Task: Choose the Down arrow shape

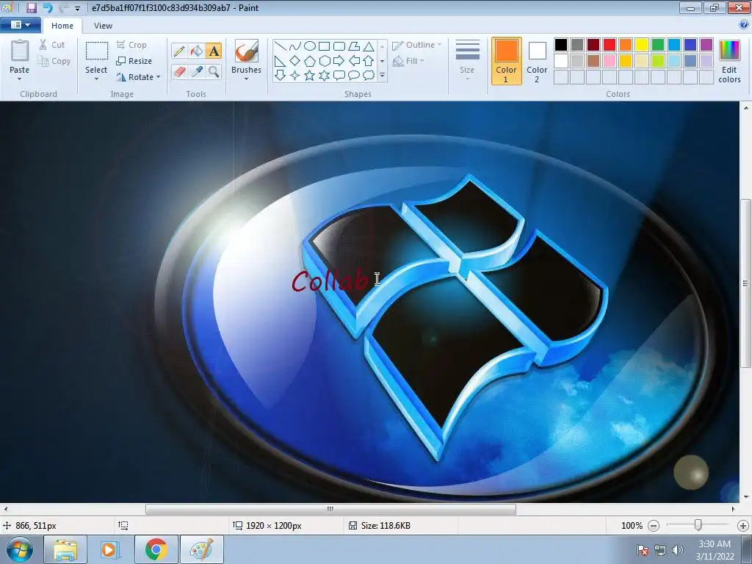Action: [x=281, y=76]
